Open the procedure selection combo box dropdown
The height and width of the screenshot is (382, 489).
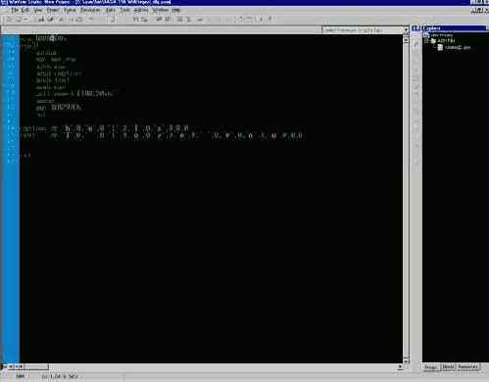tap(406, 30)
